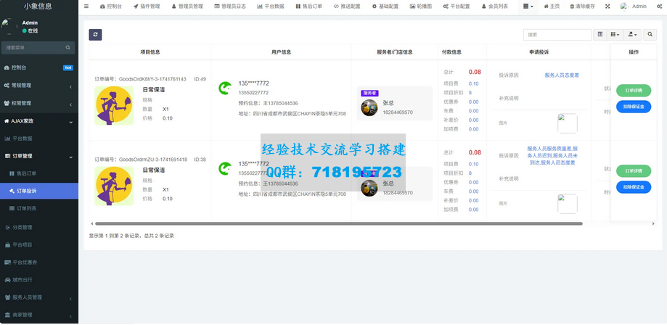Click the refresh table button

coord(95,35)
